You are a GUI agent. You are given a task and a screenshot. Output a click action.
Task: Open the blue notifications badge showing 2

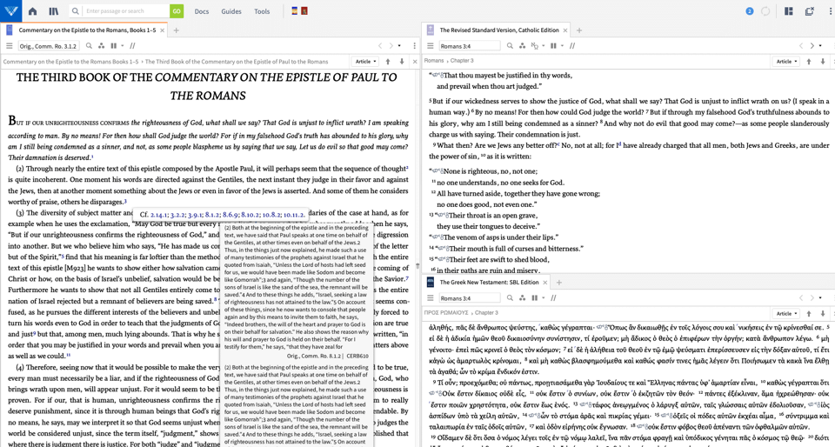point(749,11)
